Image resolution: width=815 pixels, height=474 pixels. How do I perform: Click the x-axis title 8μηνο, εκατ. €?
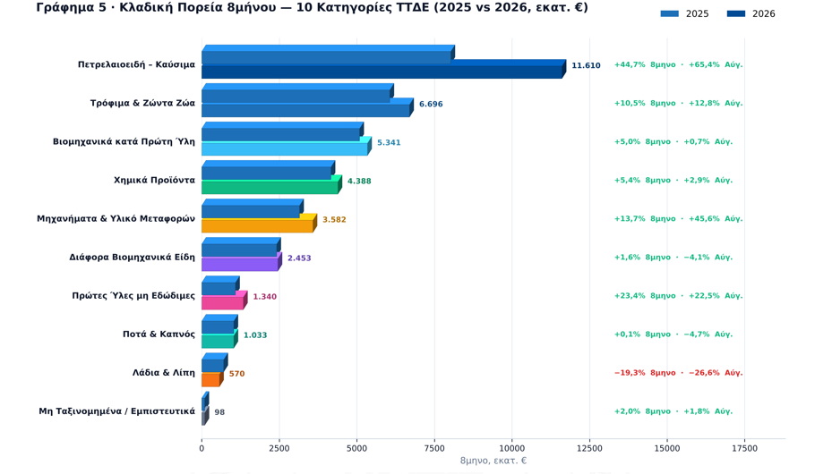click(x=493, y=461)
